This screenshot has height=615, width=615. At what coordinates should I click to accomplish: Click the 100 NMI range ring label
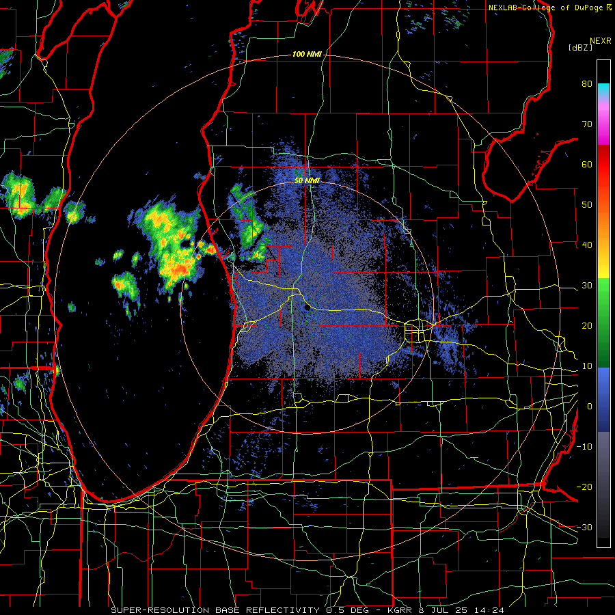coord(307,54)
